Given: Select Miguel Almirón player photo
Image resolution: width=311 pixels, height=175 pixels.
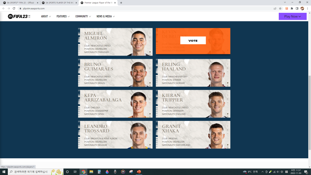Looking at the screenshot, I should (138, 43).
